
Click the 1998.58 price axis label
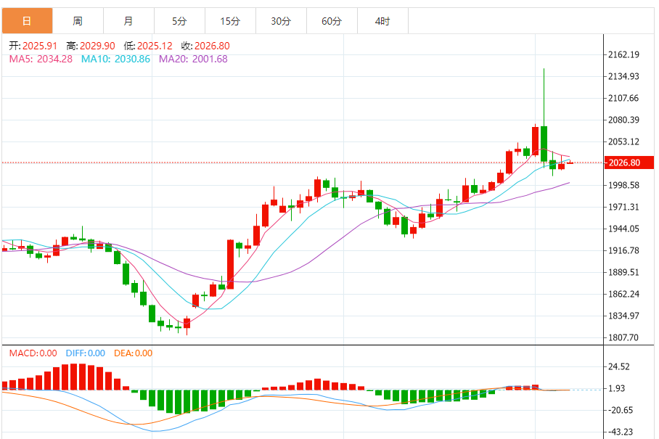coord(623,185)
